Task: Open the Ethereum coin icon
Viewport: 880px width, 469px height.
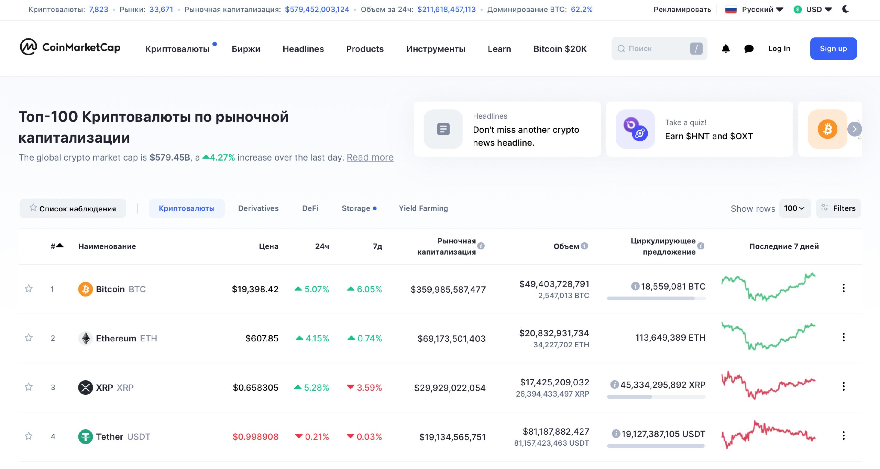Action: [x=85, y=338]
